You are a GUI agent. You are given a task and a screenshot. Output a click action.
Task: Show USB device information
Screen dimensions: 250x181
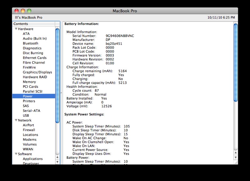pos(26,115)
